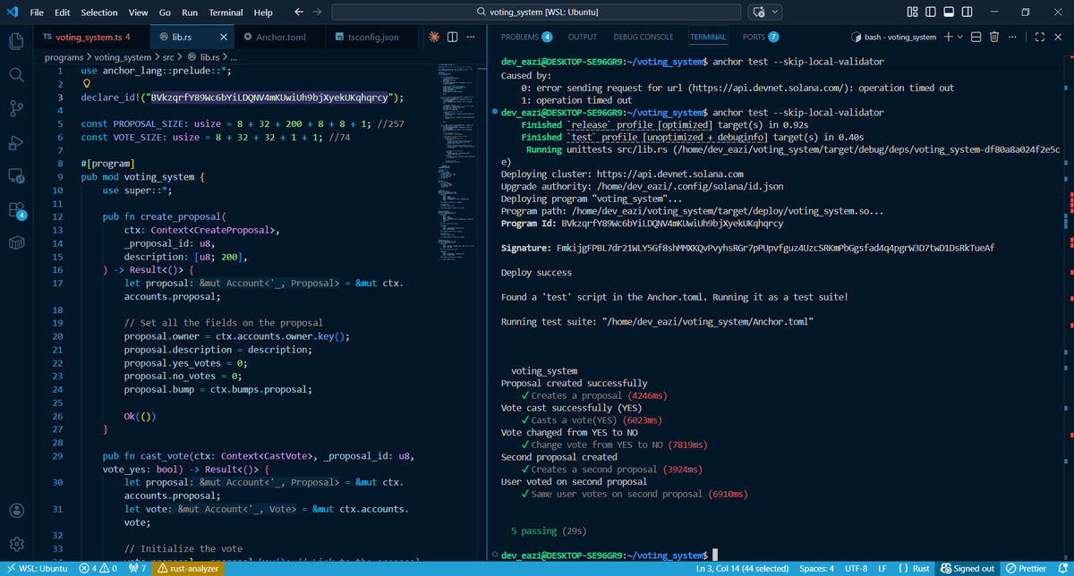Image resolution: width=1074 pixels, height=576 pixels.
Task: Click the command center search box
Action: [x=535, y=13]
